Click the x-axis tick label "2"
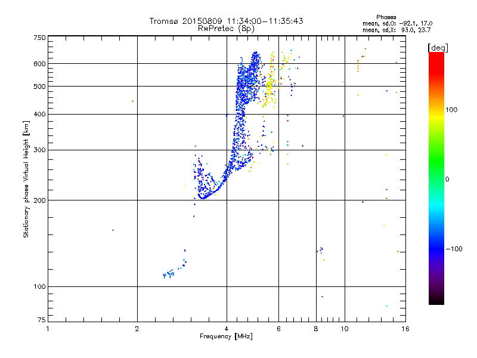This screenshot has height=358, width=477. [x=137, y=329]
